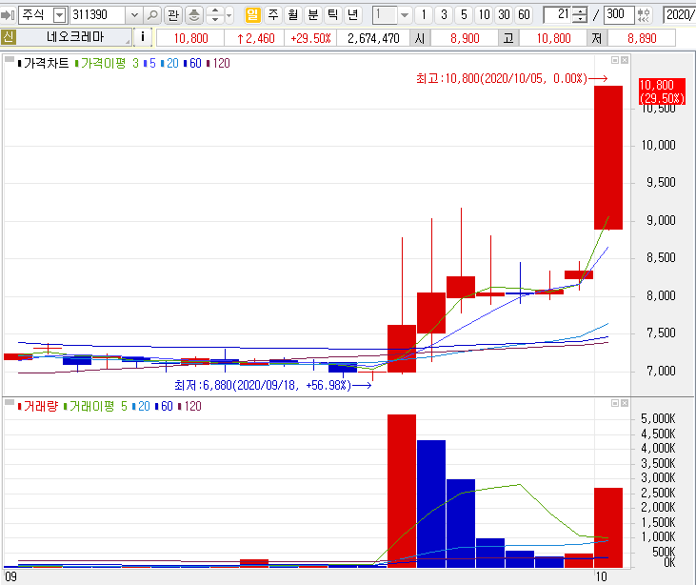
Task: Choose interval preset 5
Action: [464, 15]
